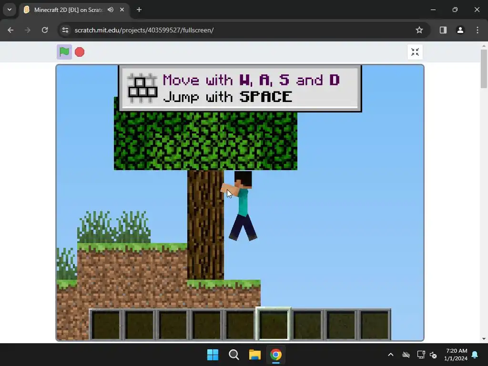Open the Chrome profile menu

[x=460, y=30]
